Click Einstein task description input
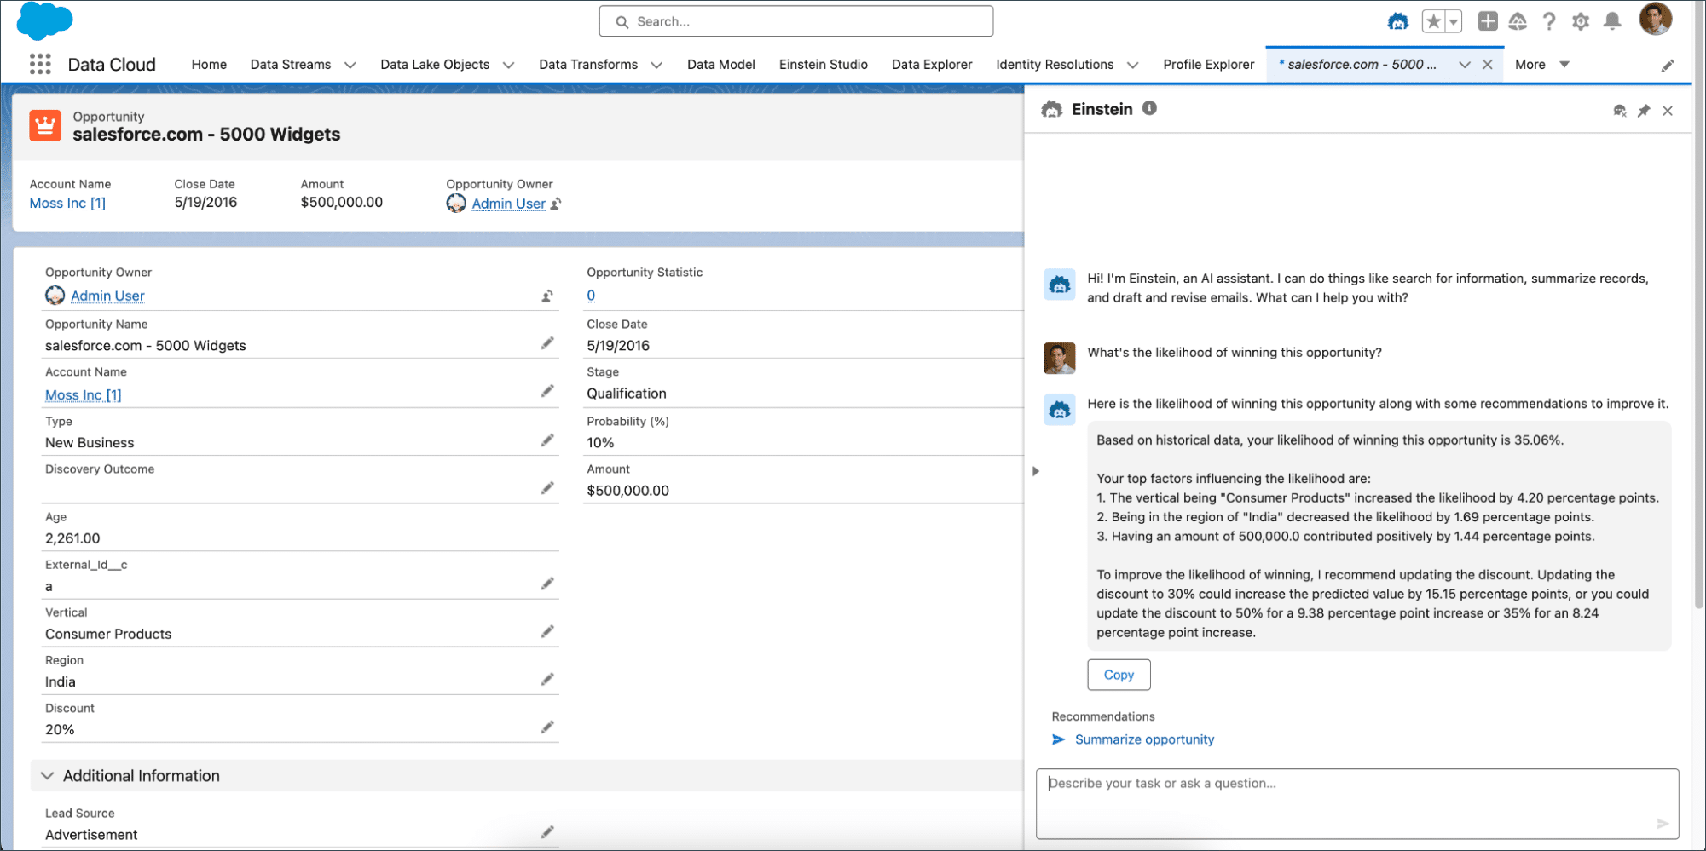This screenshot has height=851, width=1706. point(1357,804)
